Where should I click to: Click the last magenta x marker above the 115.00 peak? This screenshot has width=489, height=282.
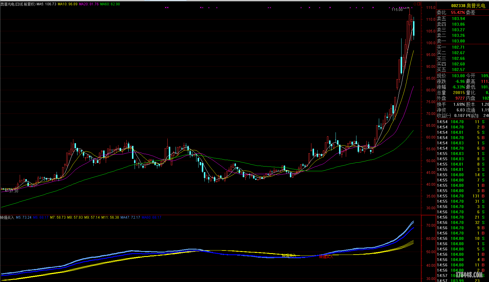coord(412,8)
